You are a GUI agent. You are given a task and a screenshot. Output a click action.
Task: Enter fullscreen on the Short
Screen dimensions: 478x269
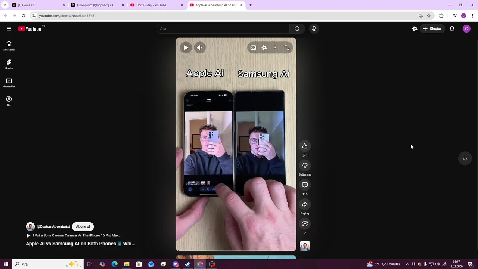[x=287, y=47]
